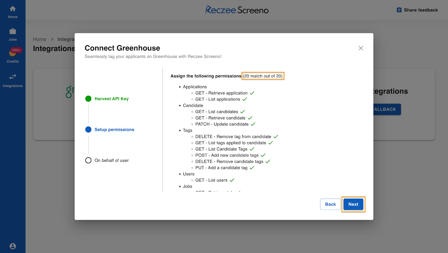The image size is (448, 253).
Task: Click Home in the breadcrumb
Action: pyautogui.click(x=39, y=39)
